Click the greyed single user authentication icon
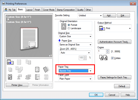This screenshot has width=138, height=100. pyautogui.click(x=19, y=77)
